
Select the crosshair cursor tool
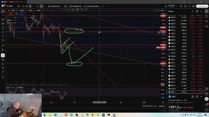pos(3,12)
